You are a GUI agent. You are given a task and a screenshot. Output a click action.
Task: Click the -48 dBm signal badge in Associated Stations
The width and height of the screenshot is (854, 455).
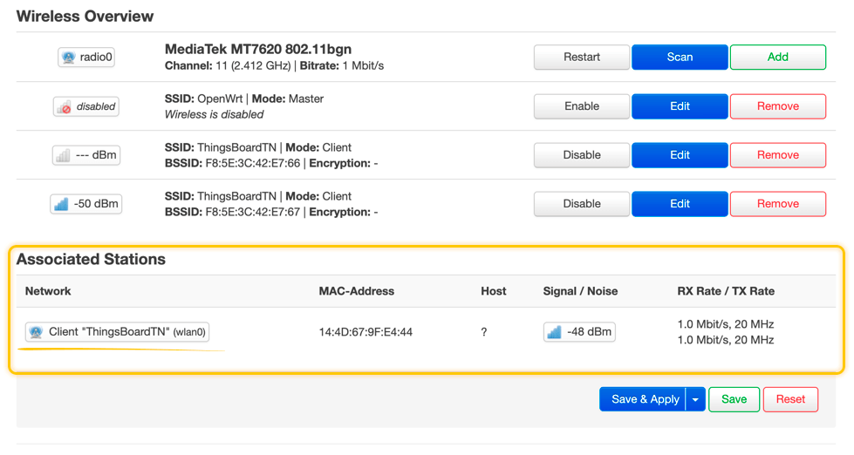click(578, 332)
